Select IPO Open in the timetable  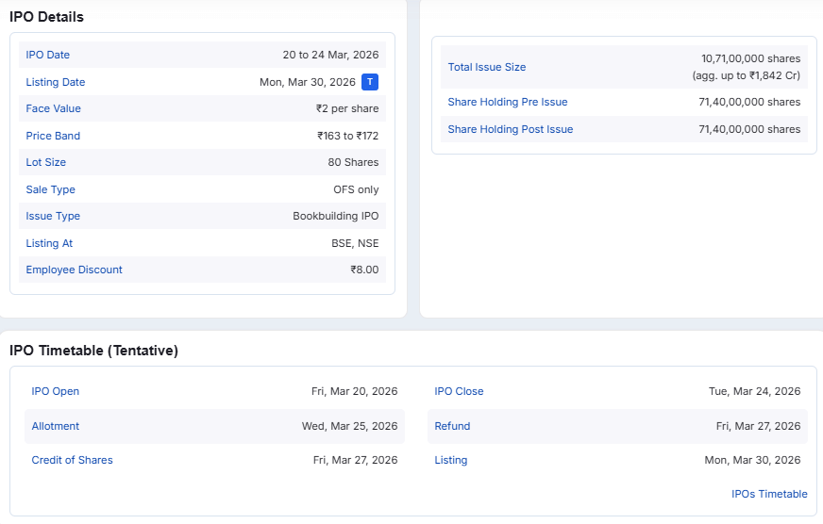tap(56, 391)
